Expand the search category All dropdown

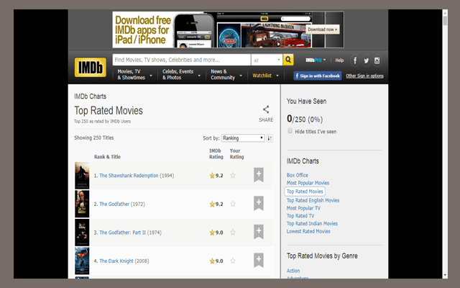266,60
